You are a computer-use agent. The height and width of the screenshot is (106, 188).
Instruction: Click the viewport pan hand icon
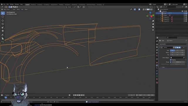153,24
